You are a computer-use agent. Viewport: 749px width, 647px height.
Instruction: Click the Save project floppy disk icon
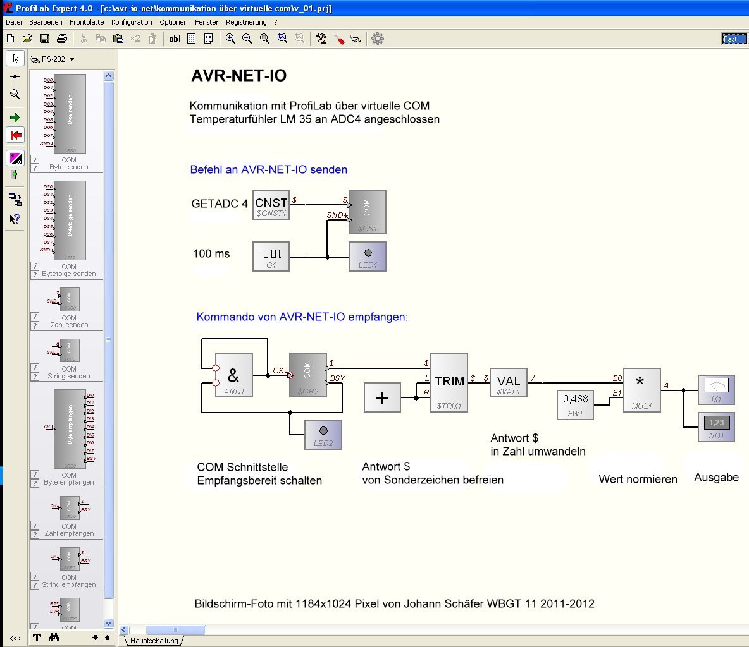pos(45,39)
